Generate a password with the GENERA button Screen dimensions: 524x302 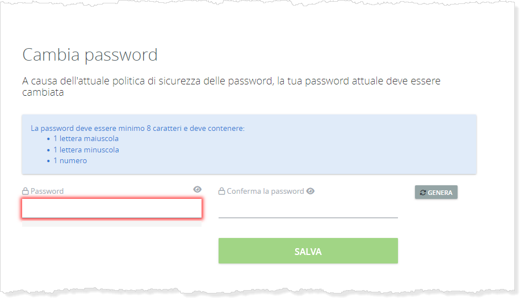point(436,193)
